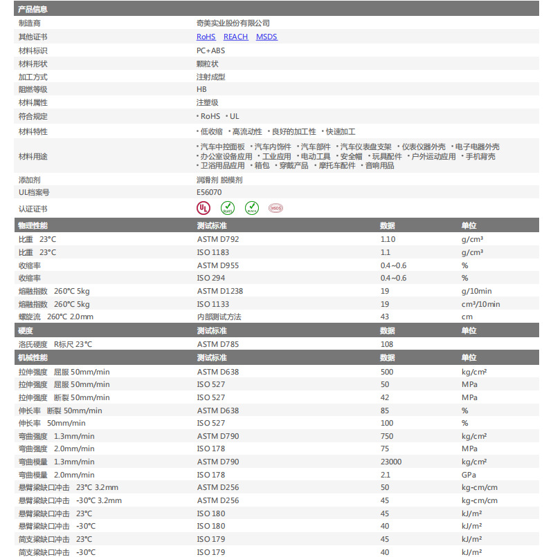Image resolution: width=553 pixels, height=557 pixels.
Task: Click the 低收缩 material feature
Action: [x=211, y=132]
